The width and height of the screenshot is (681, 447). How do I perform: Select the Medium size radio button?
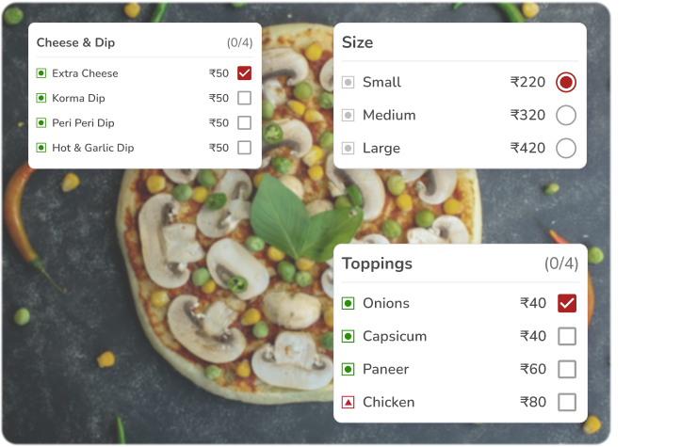566,115
